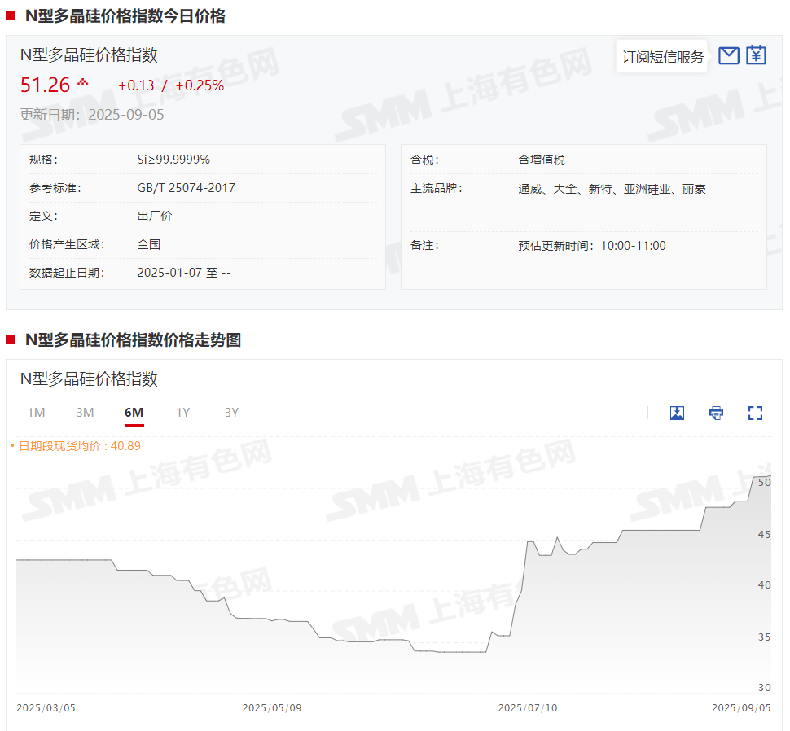Click the 51.26 current price value
Screen dimensions: 790x731
(x=45, y=85)
